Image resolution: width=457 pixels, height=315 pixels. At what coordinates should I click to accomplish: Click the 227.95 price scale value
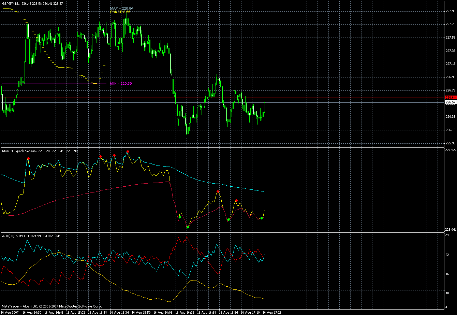click(x=450, y=11)
